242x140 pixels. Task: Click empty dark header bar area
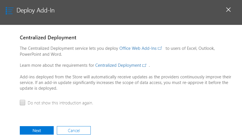coord(139,12)
